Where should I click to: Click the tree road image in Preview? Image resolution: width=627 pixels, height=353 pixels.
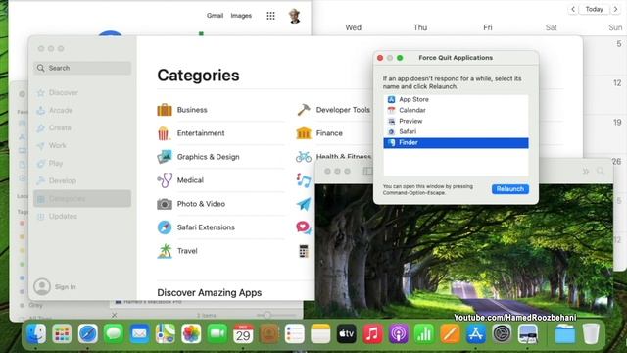463,251
